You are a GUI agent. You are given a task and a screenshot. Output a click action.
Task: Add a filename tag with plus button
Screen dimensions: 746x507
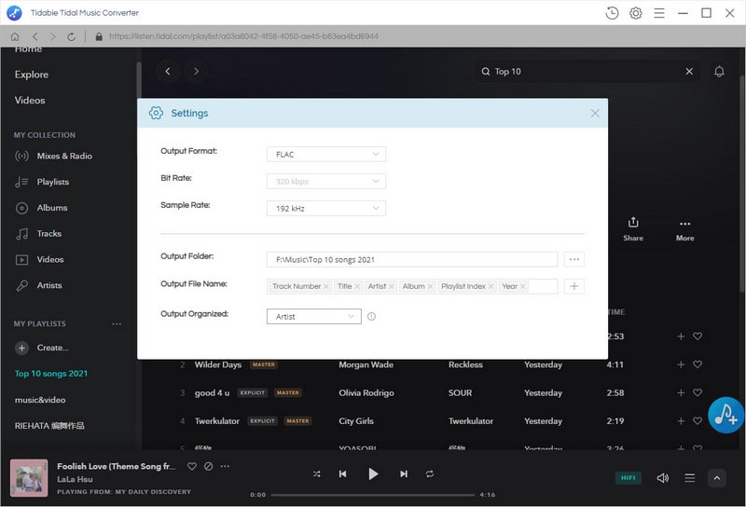click(x=574, y=286)
